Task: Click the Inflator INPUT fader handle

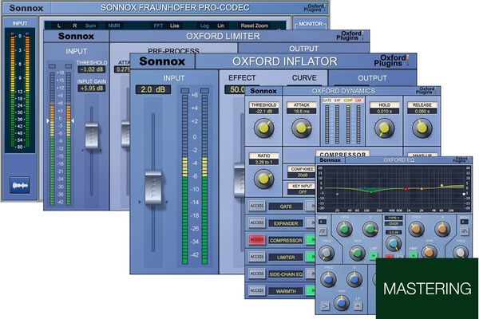Action: [153, 187]
